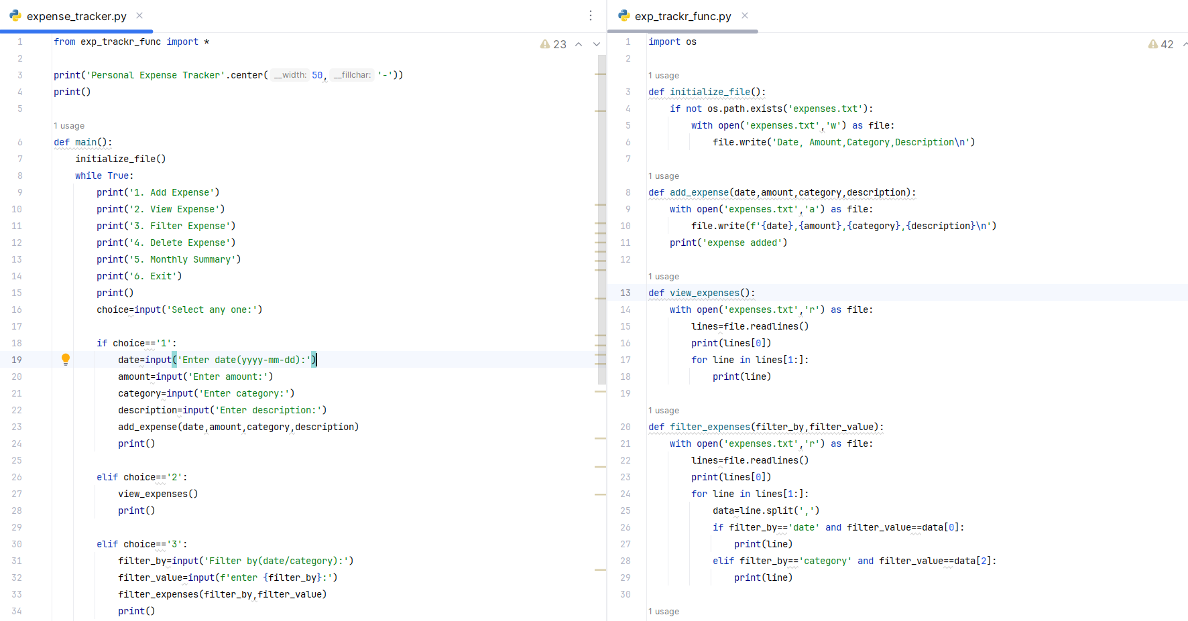Click the Python file icon on exp_trackr_func.py tab
The image size is (1188, 621).
(624, 15)
